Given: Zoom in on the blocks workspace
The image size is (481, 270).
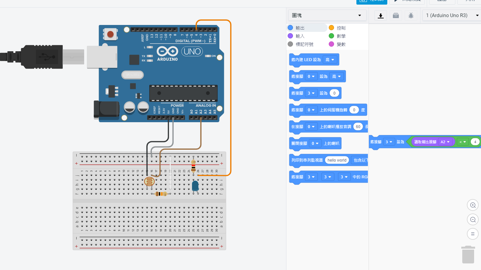Looking at the screenshot, I should [473, 205].
